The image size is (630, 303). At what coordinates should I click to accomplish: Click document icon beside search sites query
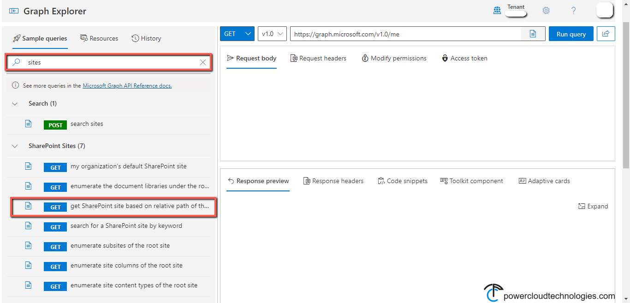(28, 124)
